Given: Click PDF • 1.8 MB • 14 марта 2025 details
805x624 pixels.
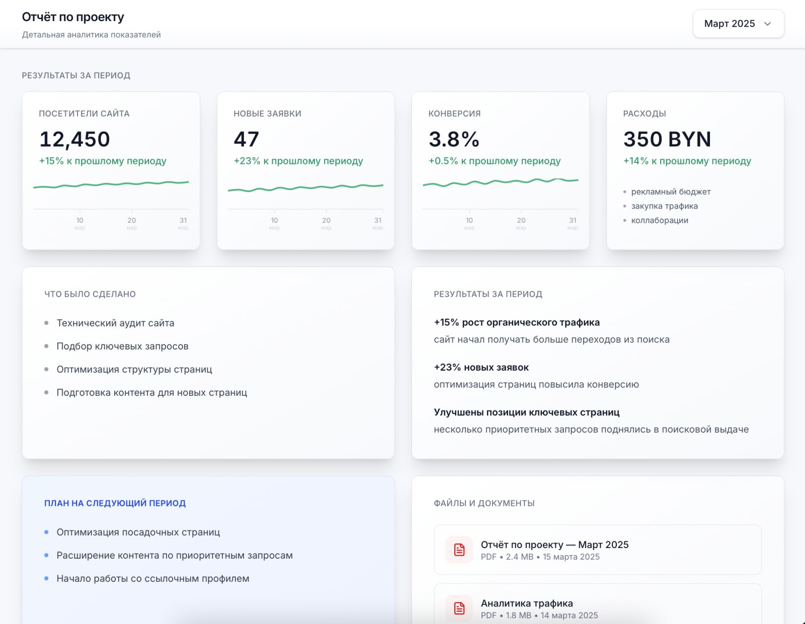Looking at the screenshot, I should (x=539, y=615).
